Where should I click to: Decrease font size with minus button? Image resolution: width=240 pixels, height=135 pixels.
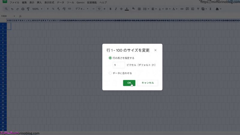click(93, 9)
